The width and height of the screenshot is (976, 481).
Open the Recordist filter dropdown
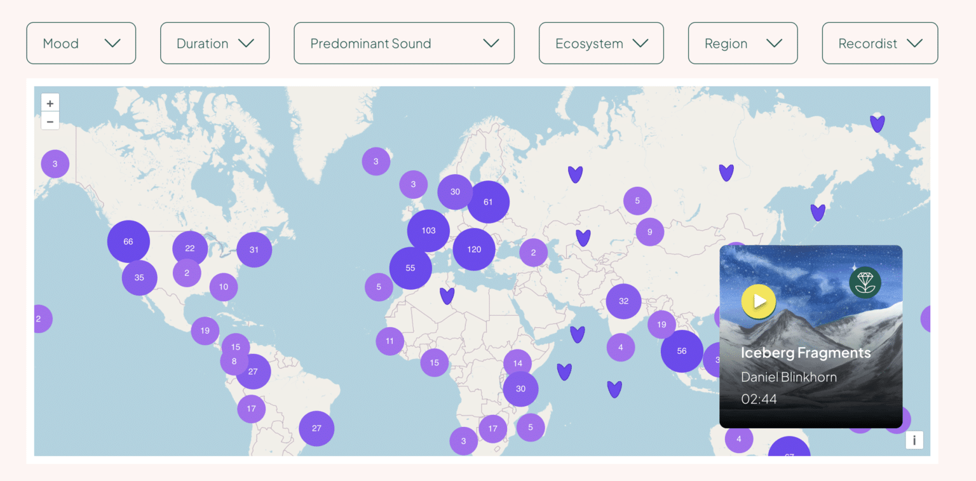coord(880,43)
